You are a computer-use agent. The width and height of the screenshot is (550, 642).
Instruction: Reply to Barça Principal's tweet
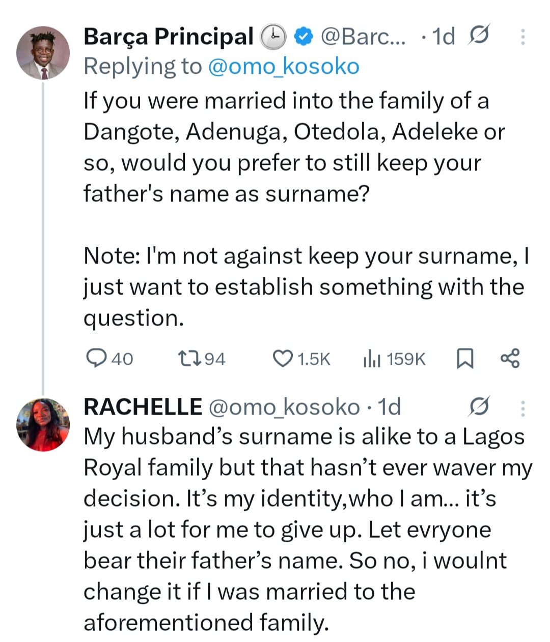click(96, 359)
